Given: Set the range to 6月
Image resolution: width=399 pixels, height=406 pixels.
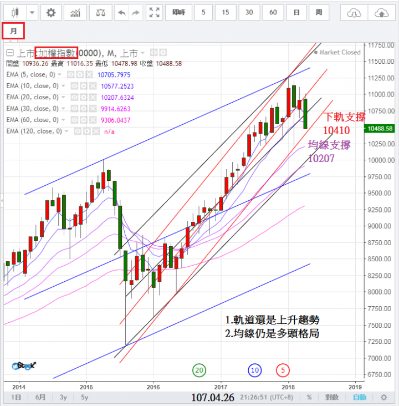Looking at the screenshot, I should (40, 397).
